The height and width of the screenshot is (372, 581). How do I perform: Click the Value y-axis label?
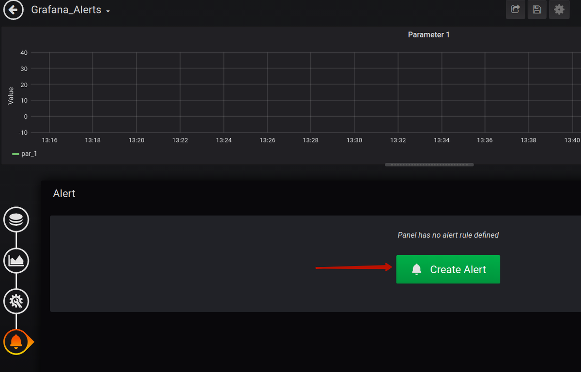tap(11, 96)
